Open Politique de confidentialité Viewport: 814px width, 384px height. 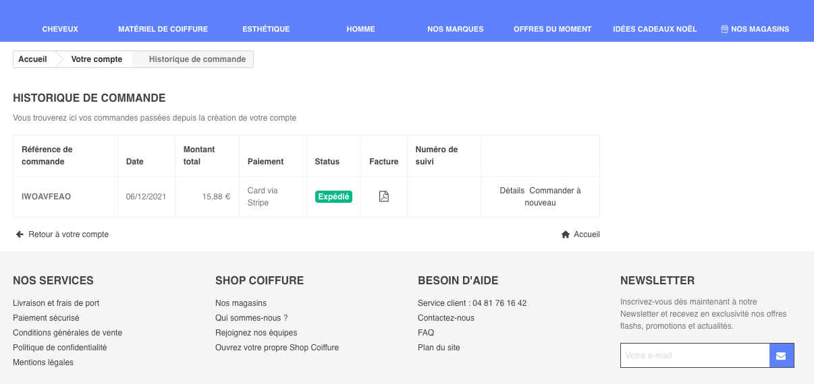point(60,348)
